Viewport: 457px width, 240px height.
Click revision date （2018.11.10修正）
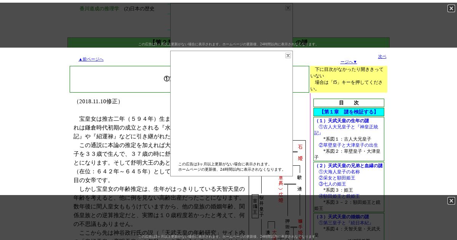[x=98, y=101]
